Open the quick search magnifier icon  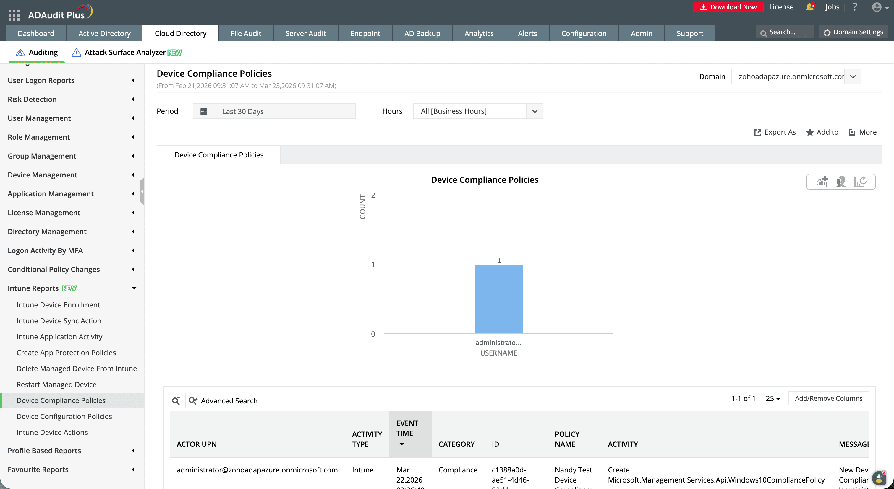(176, 401)
